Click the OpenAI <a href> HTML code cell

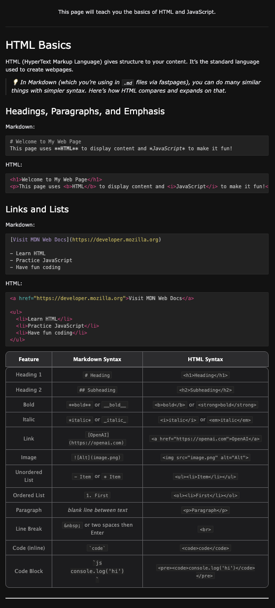[206, 439]
